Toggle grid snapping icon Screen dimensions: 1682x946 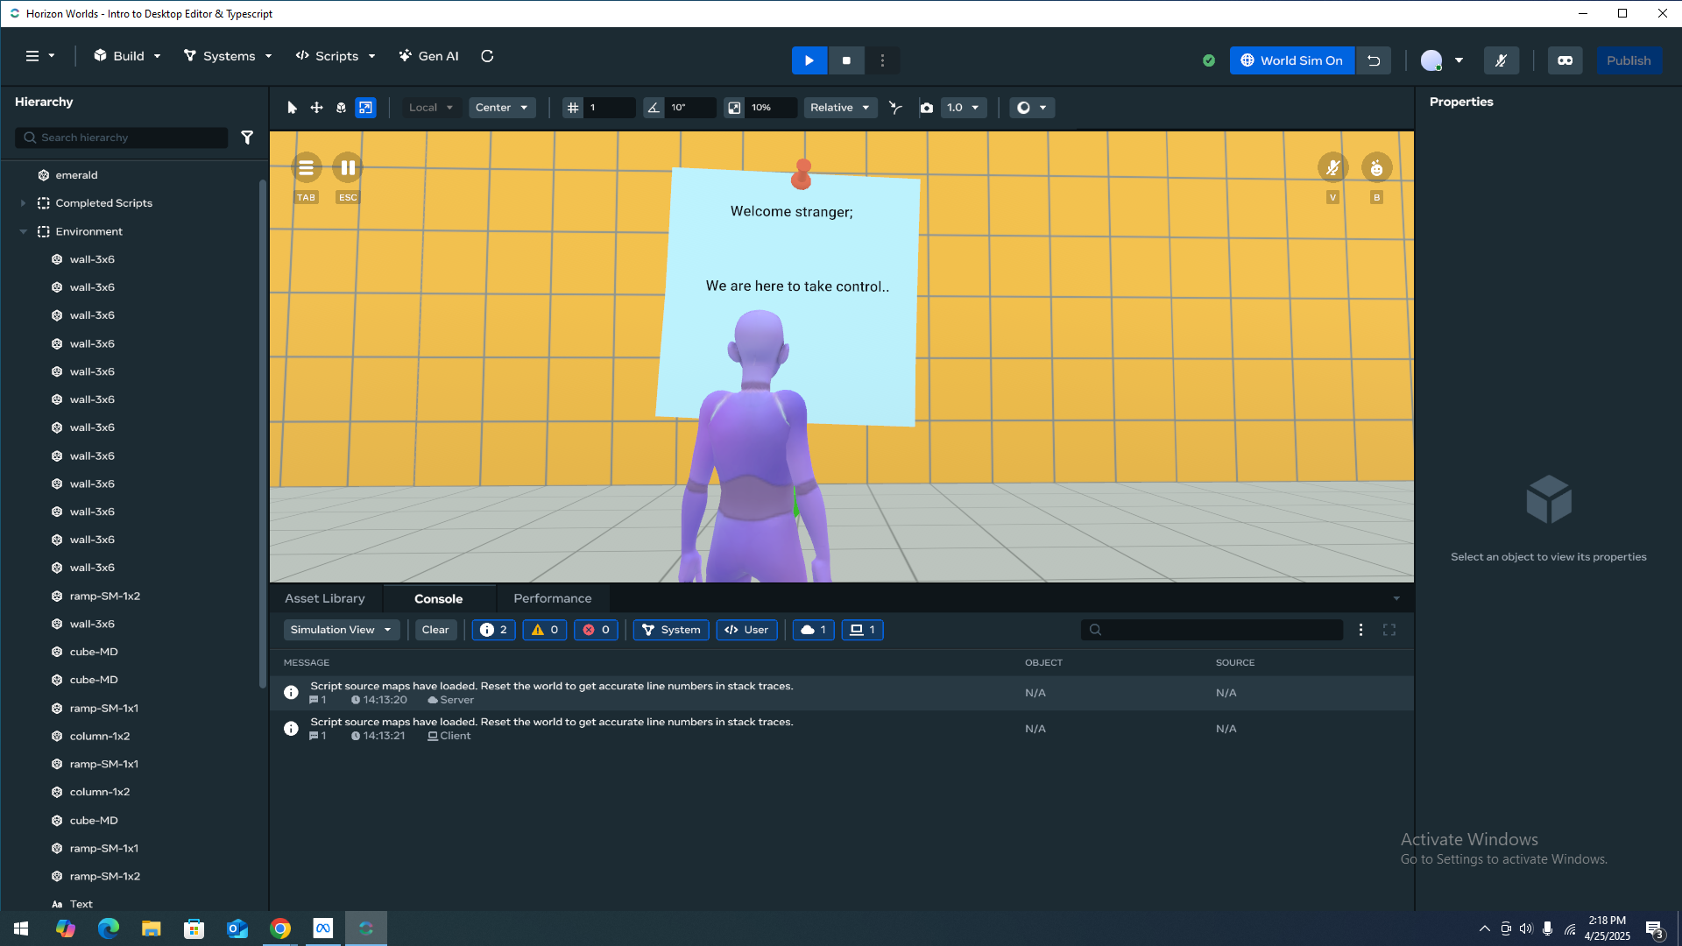coord(573,108)
